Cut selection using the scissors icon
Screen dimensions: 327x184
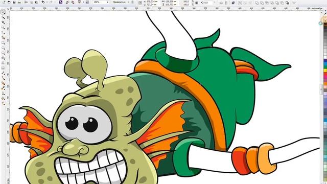pyautogui.click(x=26, y=2)
